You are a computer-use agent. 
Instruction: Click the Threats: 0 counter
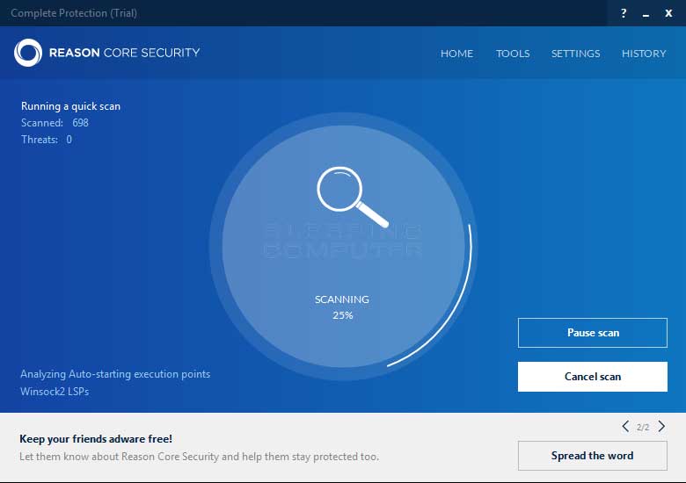(47, 140)
